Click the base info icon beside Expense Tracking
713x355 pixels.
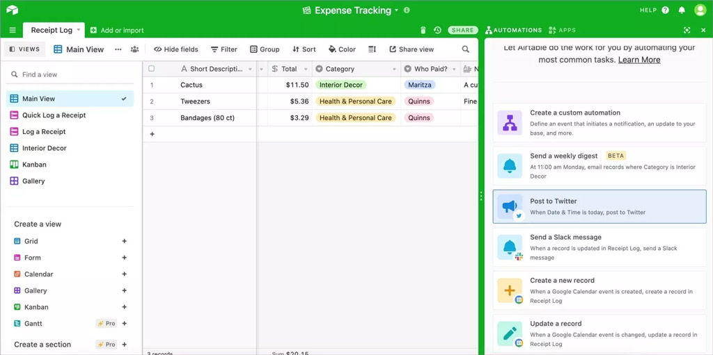407,10
